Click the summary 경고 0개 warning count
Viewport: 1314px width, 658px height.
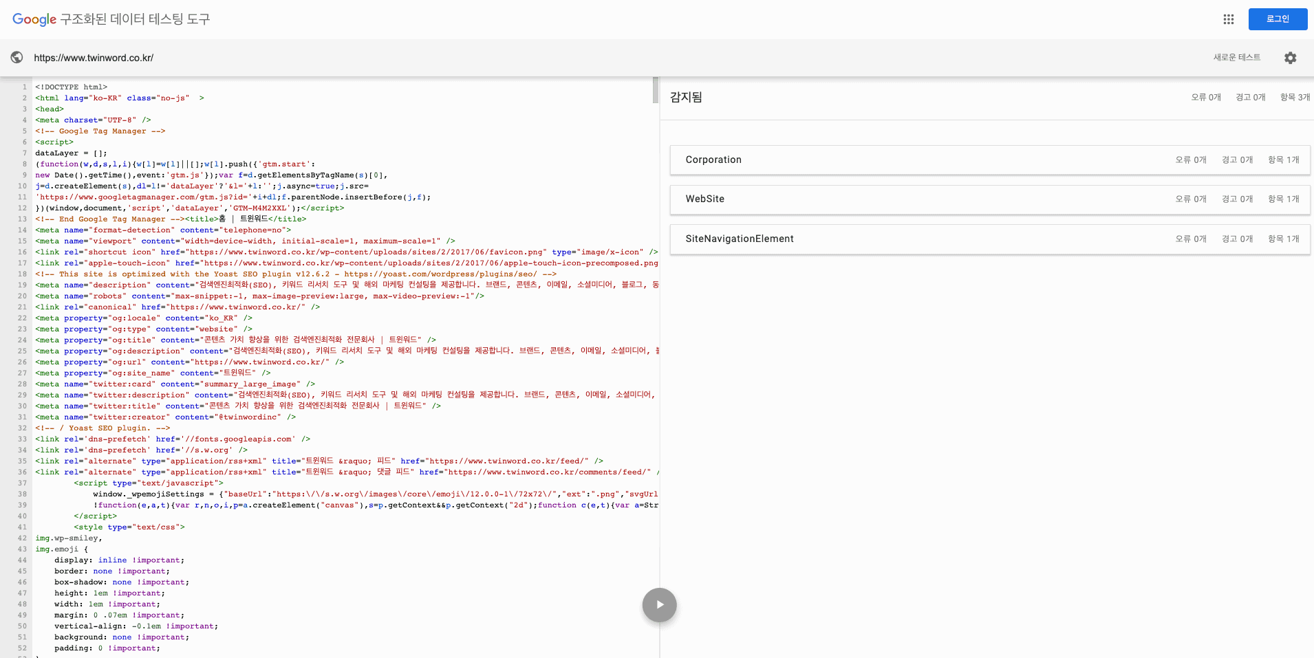[1251, 98]
